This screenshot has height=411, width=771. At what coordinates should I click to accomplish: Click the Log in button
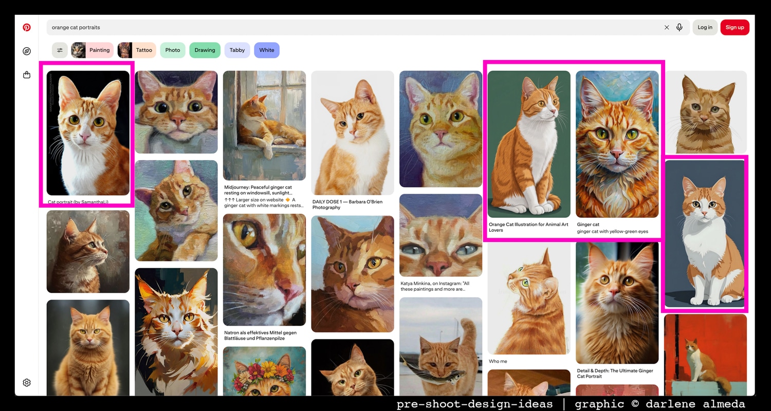[705, 27]
